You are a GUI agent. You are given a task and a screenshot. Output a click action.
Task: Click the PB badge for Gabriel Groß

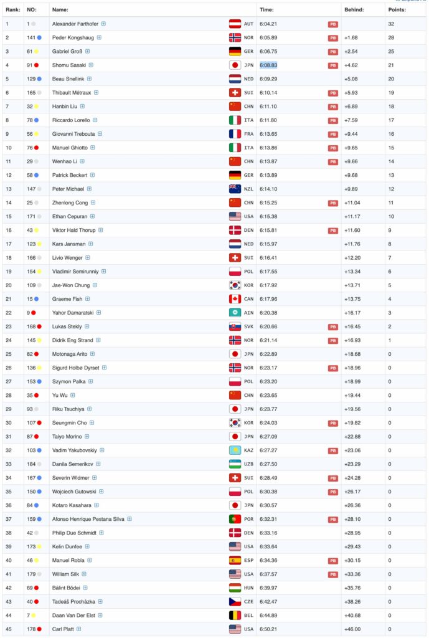point(333,51)
